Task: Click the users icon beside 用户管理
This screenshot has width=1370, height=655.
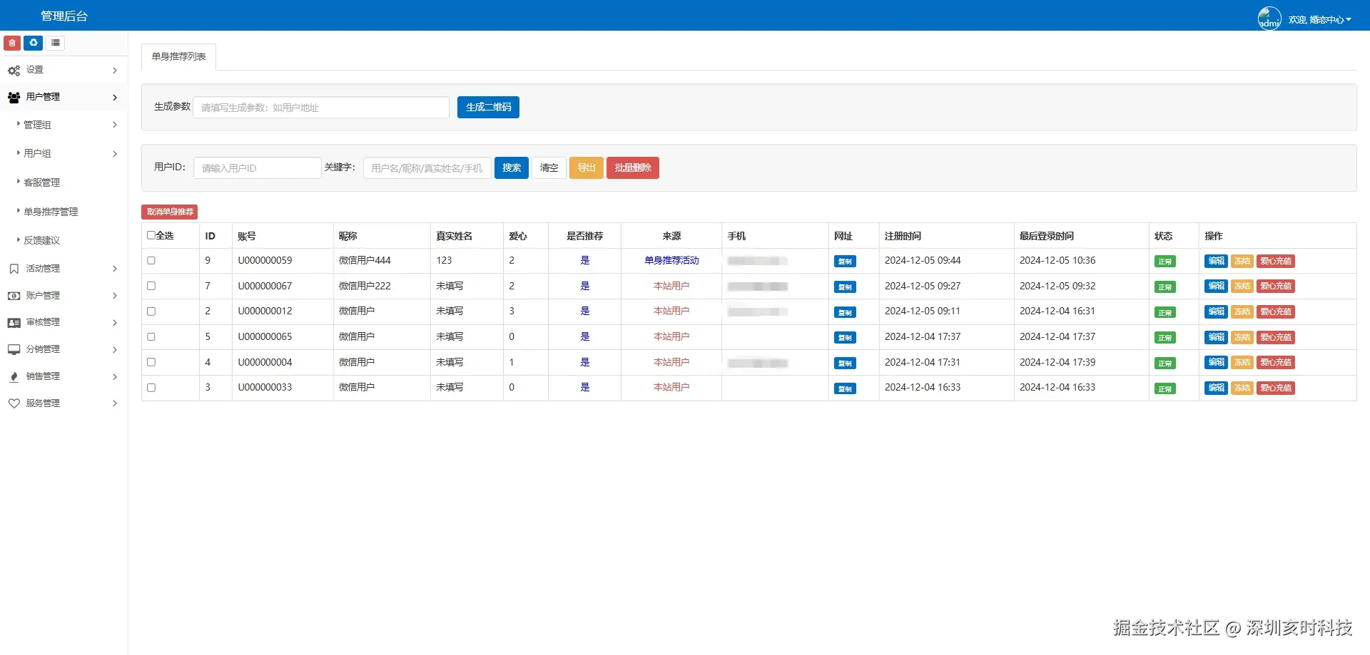Action: click(x=14, y=97)
